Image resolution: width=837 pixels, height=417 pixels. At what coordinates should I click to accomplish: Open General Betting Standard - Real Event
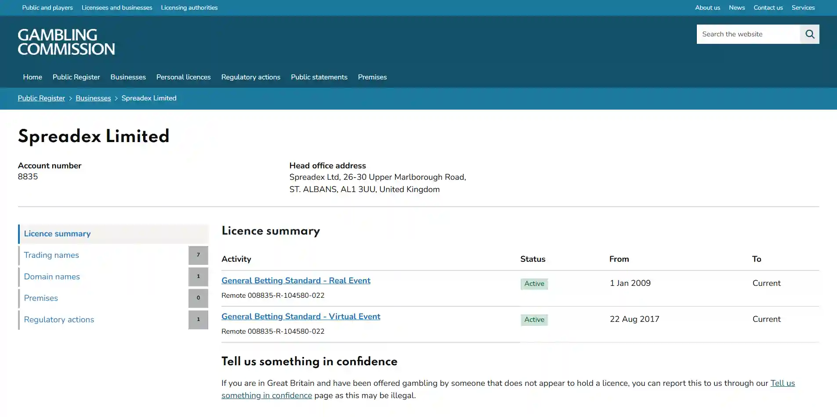(x=296, y=281)
